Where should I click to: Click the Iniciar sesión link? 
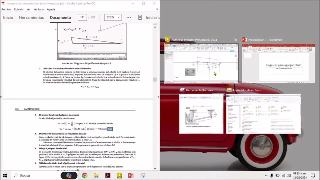tap(152, 17)
